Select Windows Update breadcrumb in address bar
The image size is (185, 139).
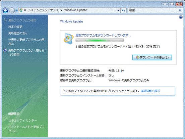point(76,10)
